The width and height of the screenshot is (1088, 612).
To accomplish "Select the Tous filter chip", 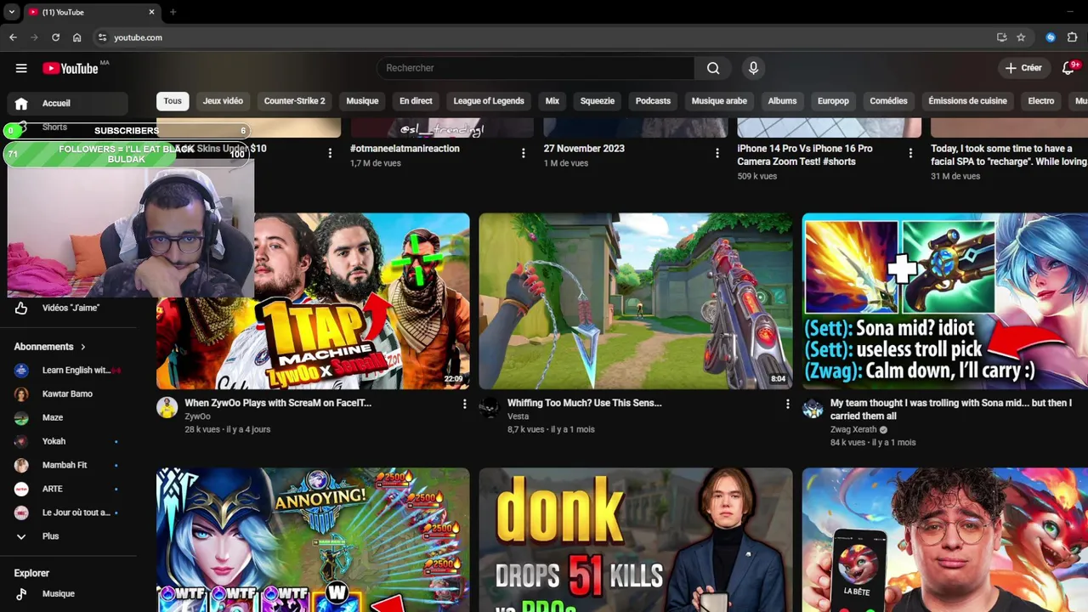I will pyautogui.click(x=173, y=101).
